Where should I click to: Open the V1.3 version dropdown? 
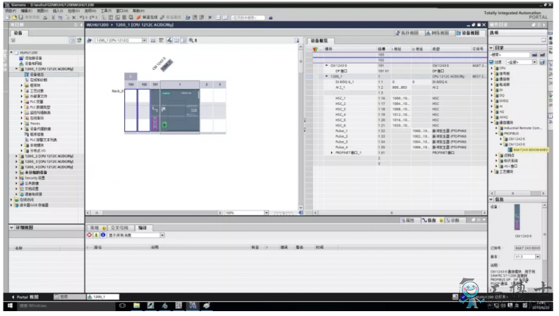click(x=537, y=257)
